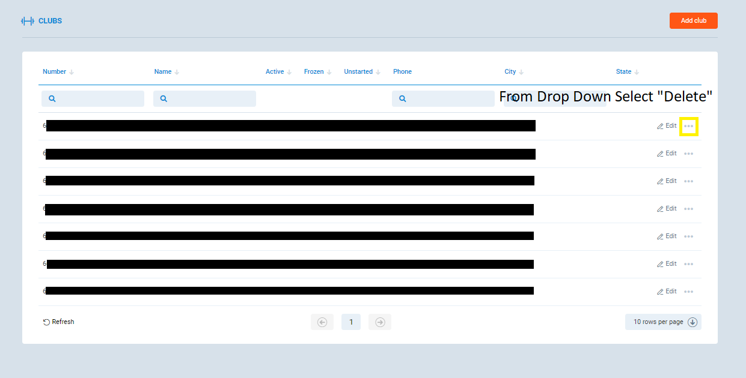
Task: Sort table by Frozen column
Action: point(314,71)
